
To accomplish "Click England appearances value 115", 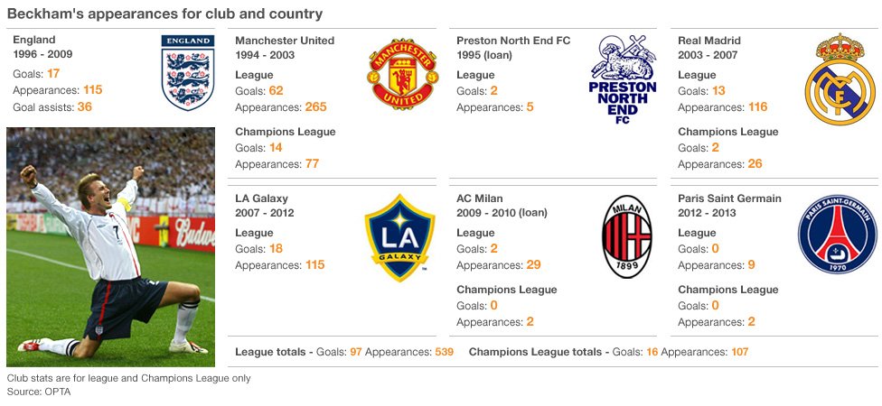I will pos(93,90).
